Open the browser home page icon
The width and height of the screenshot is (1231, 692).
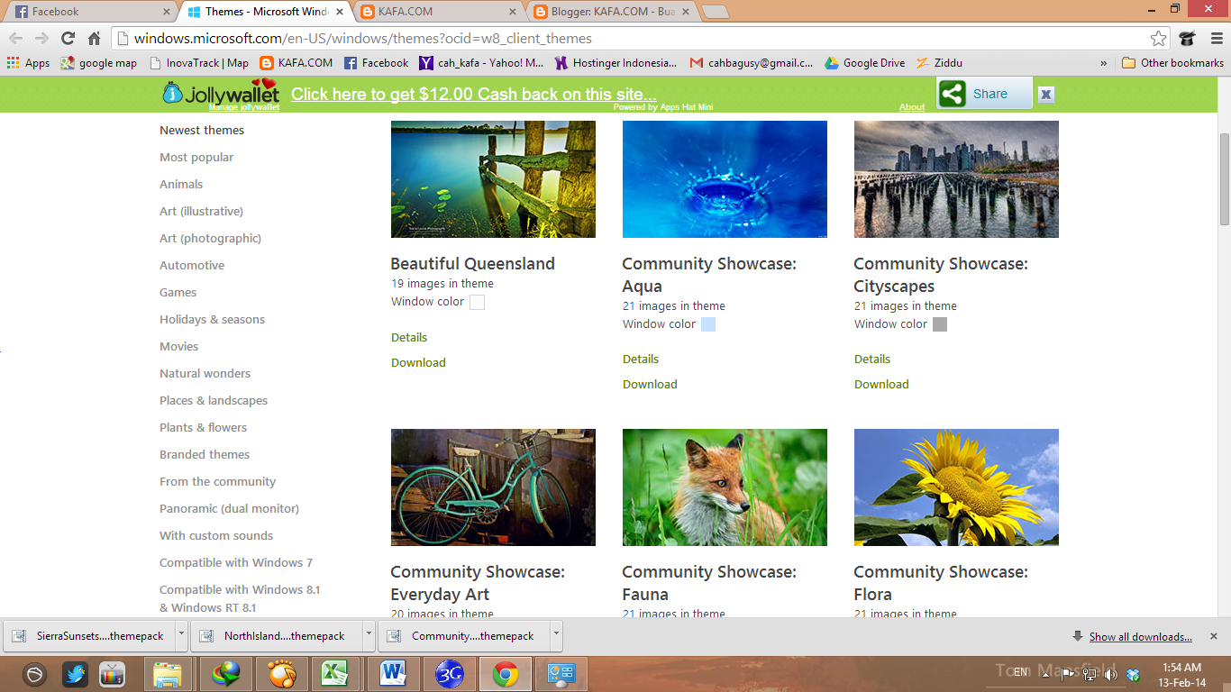click(x=94, y=39)
